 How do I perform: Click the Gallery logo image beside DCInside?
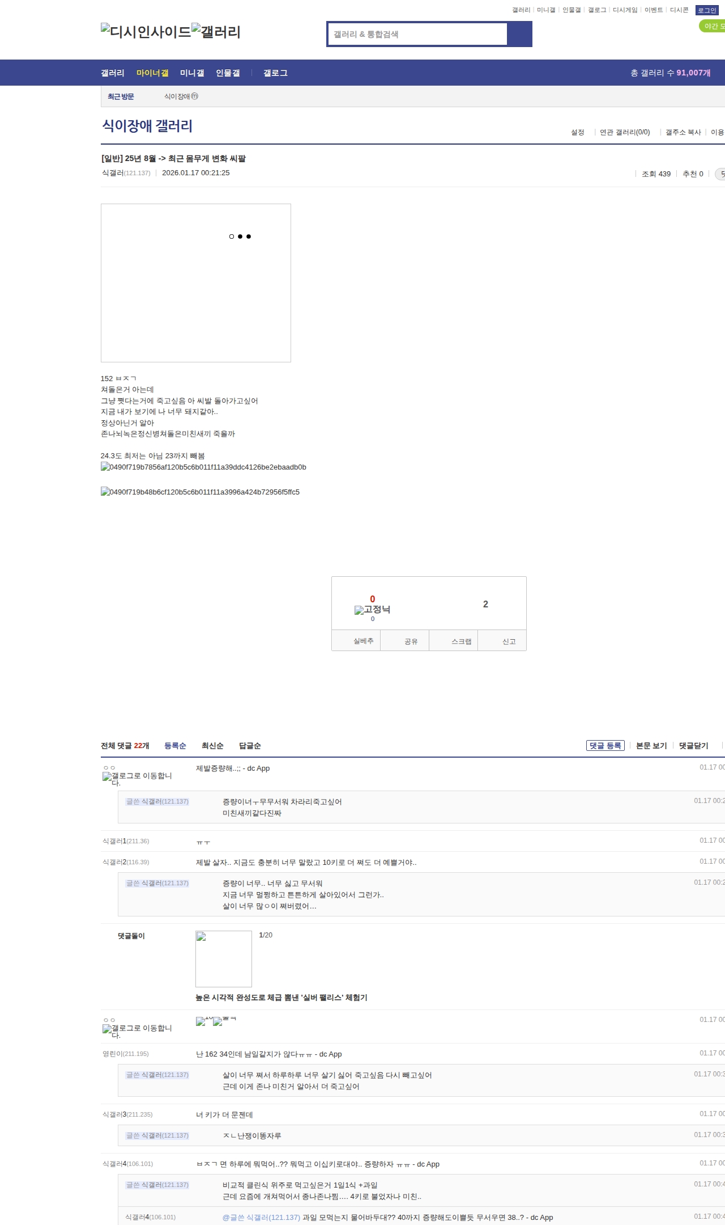coord(216,31)
